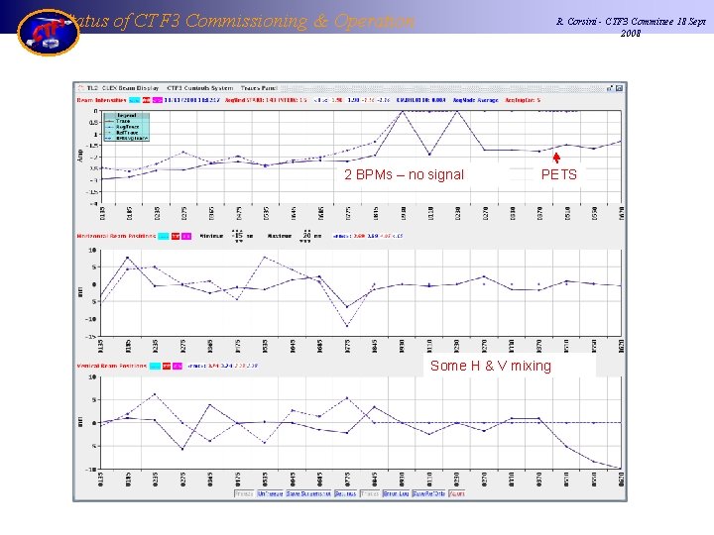This screenshot has width=714, height=535.
Task: Click the window icon in Beam Display title bar
Action: tap(80, 88)
